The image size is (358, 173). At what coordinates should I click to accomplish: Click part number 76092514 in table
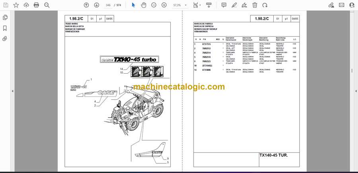coord(206,53)
